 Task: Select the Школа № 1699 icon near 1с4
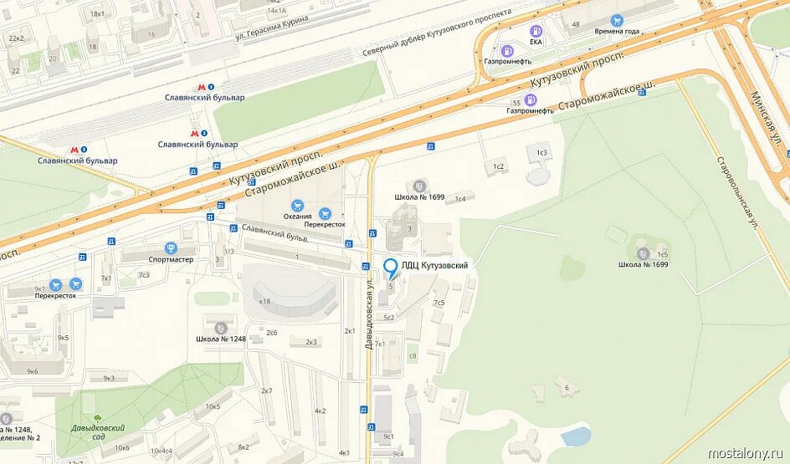419,186
